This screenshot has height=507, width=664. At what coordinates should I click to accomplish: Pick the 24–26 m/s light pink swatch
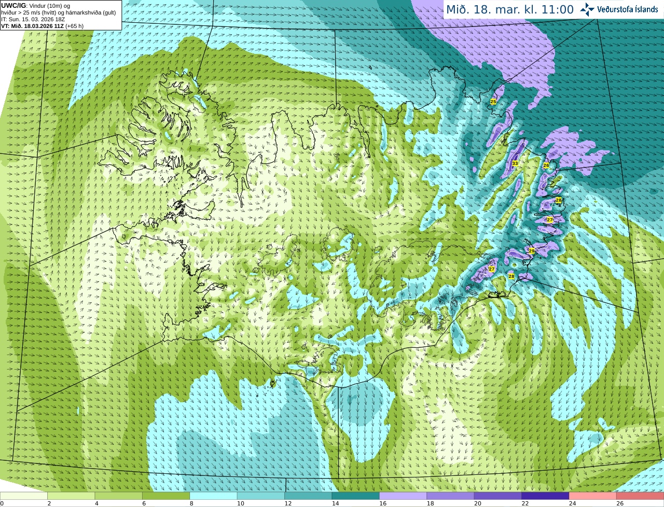593,496
